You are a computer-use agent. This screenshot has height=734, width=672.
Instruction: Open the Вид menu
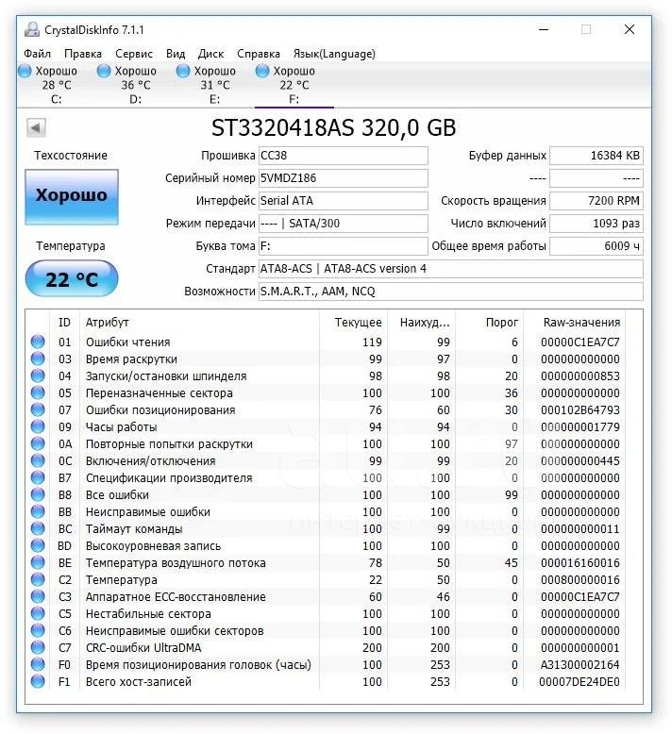(x=176, y=54)
